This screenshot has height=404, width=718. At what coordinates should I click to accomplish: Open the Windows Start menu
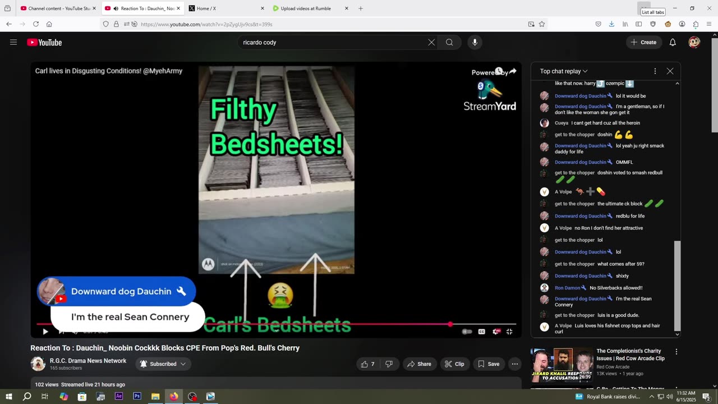[x=8, y=396]
